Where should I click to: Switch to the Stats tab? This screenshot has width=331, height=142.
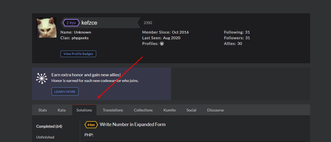tap(43, 110)
